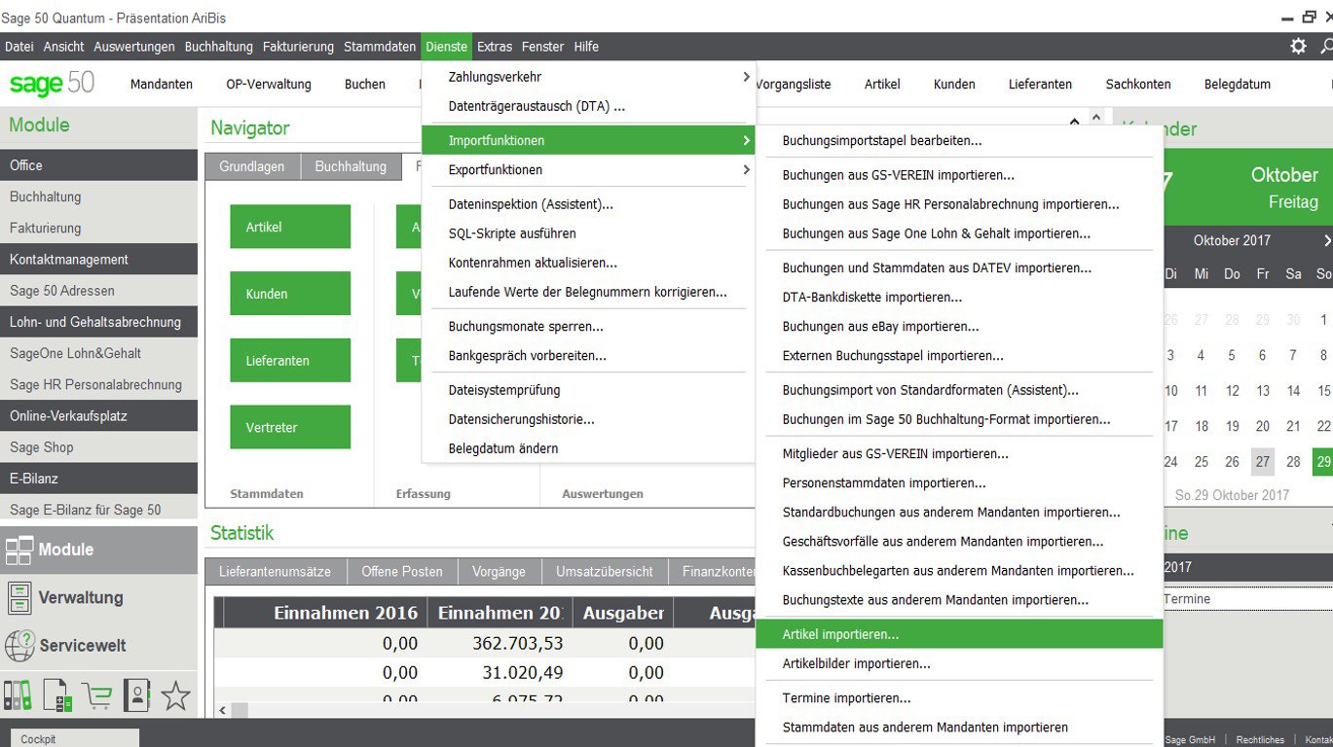
Task: Collapse the Navigator panel chevron
Action: click(1074, 124)
